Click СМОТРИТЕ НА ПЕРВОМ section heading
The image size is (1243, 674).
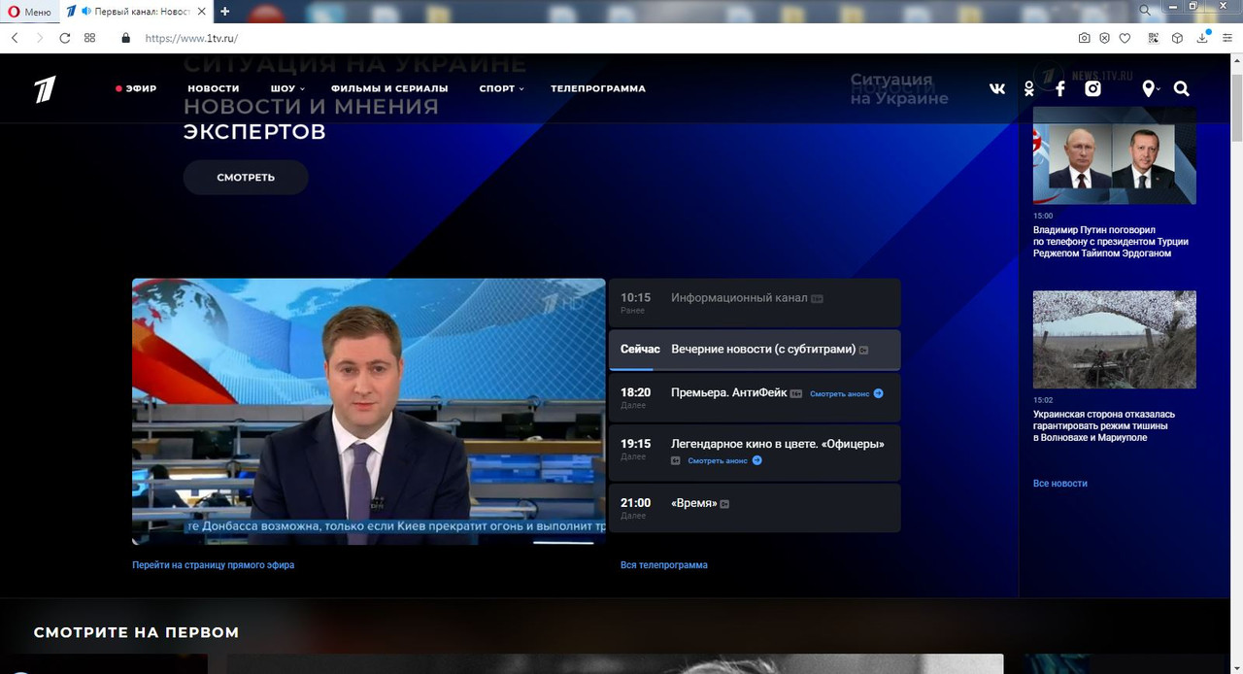click(136, 632)
